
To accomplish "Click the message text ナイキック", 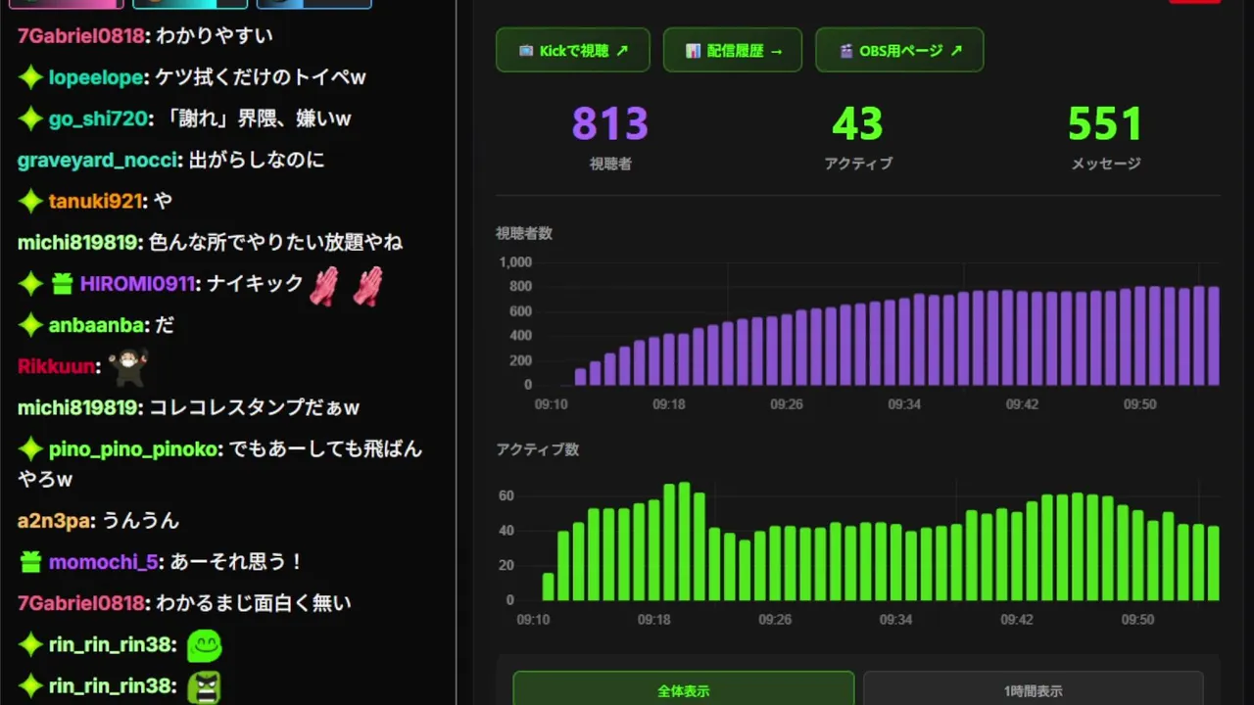I will 255,284.
